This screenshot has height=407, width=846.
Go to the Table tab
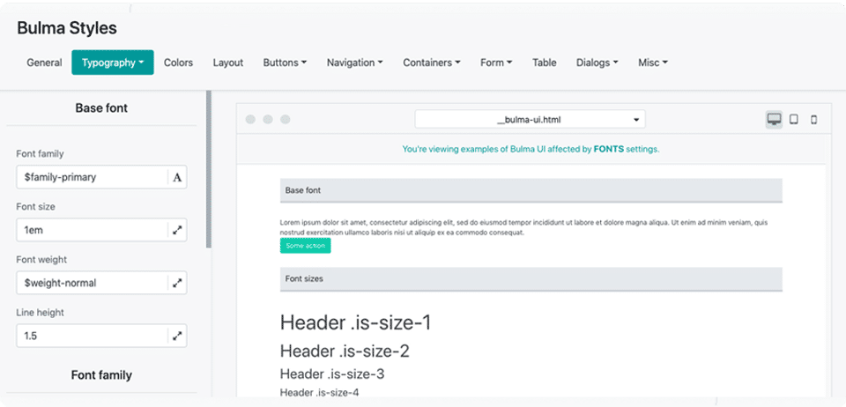544,63
